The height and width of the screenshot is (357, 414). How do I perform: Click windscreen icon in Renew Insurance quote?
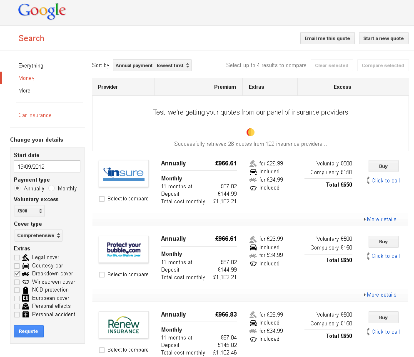pos(253,340)
